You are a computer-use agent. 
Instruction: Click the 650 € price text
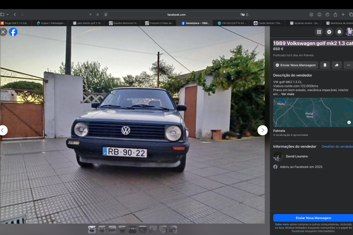tap(278, 49)
